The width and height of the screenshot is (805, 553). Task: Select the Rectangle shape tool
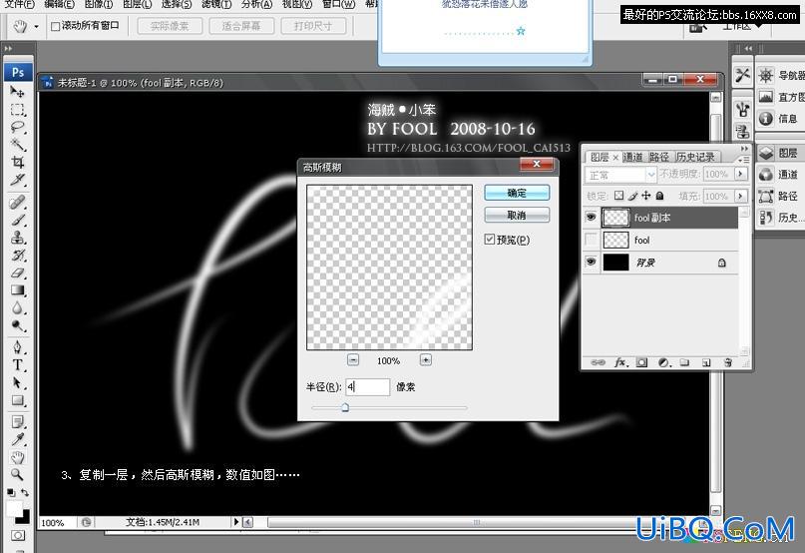[x=17, y=400]
